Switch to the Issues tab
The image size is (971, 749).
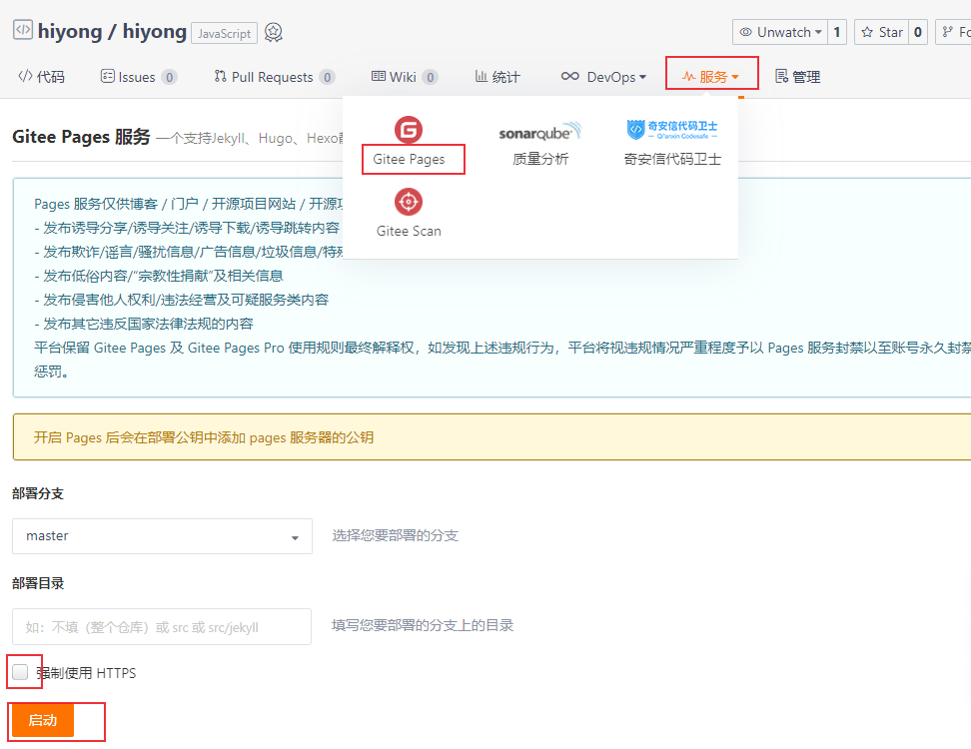139,77
